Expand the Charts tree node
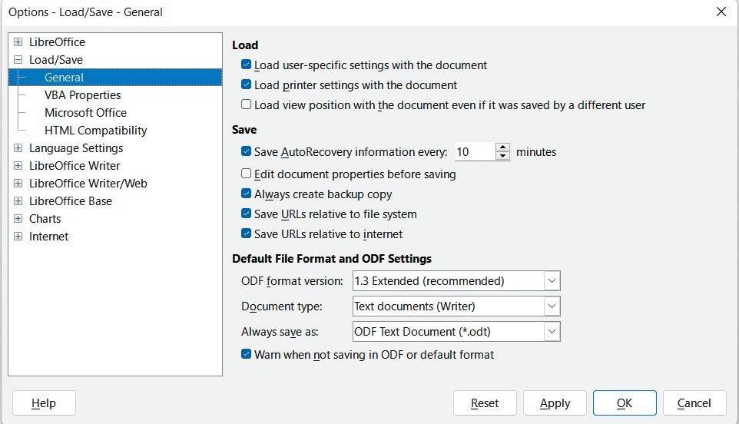The image size is (739, 424). click(x=18, y=219)
